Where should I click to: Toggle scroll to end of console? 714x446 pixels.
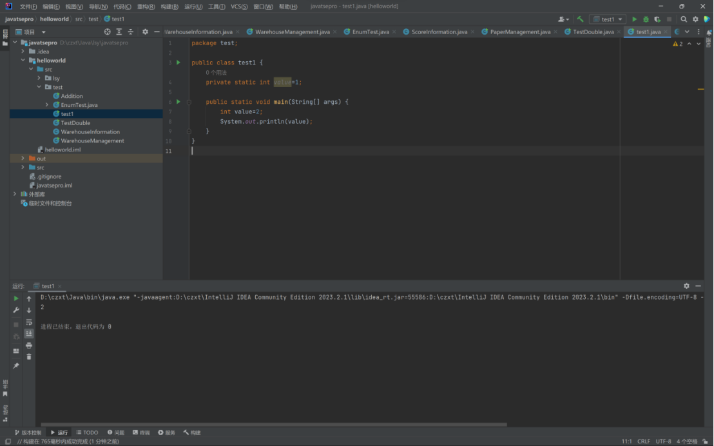tap(29, 333)
